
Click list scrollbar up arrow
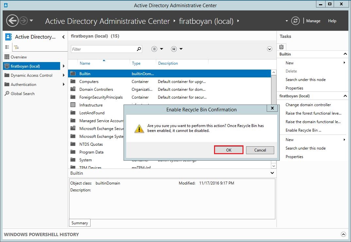point(274,73)
